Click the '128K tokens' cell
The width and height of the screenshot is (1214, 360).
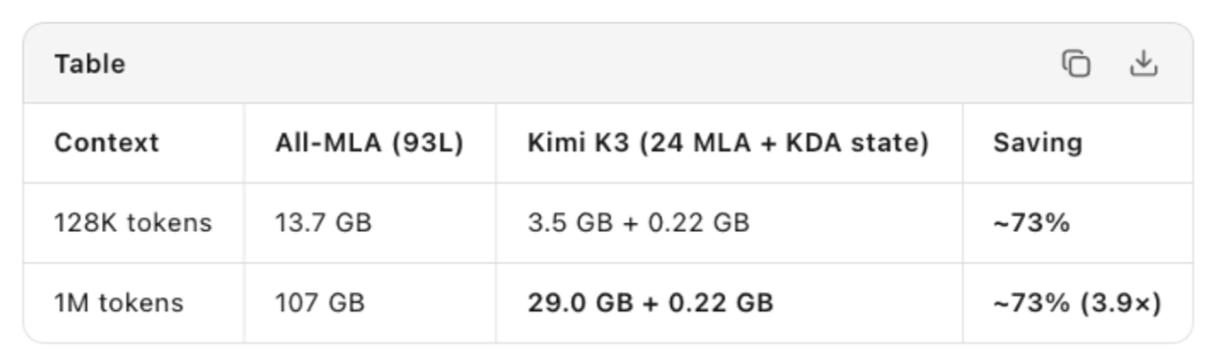click(133, 223)
